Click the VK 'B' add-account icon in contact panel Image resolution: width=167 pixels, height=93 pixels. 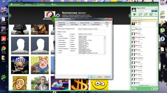click(151, 14)
